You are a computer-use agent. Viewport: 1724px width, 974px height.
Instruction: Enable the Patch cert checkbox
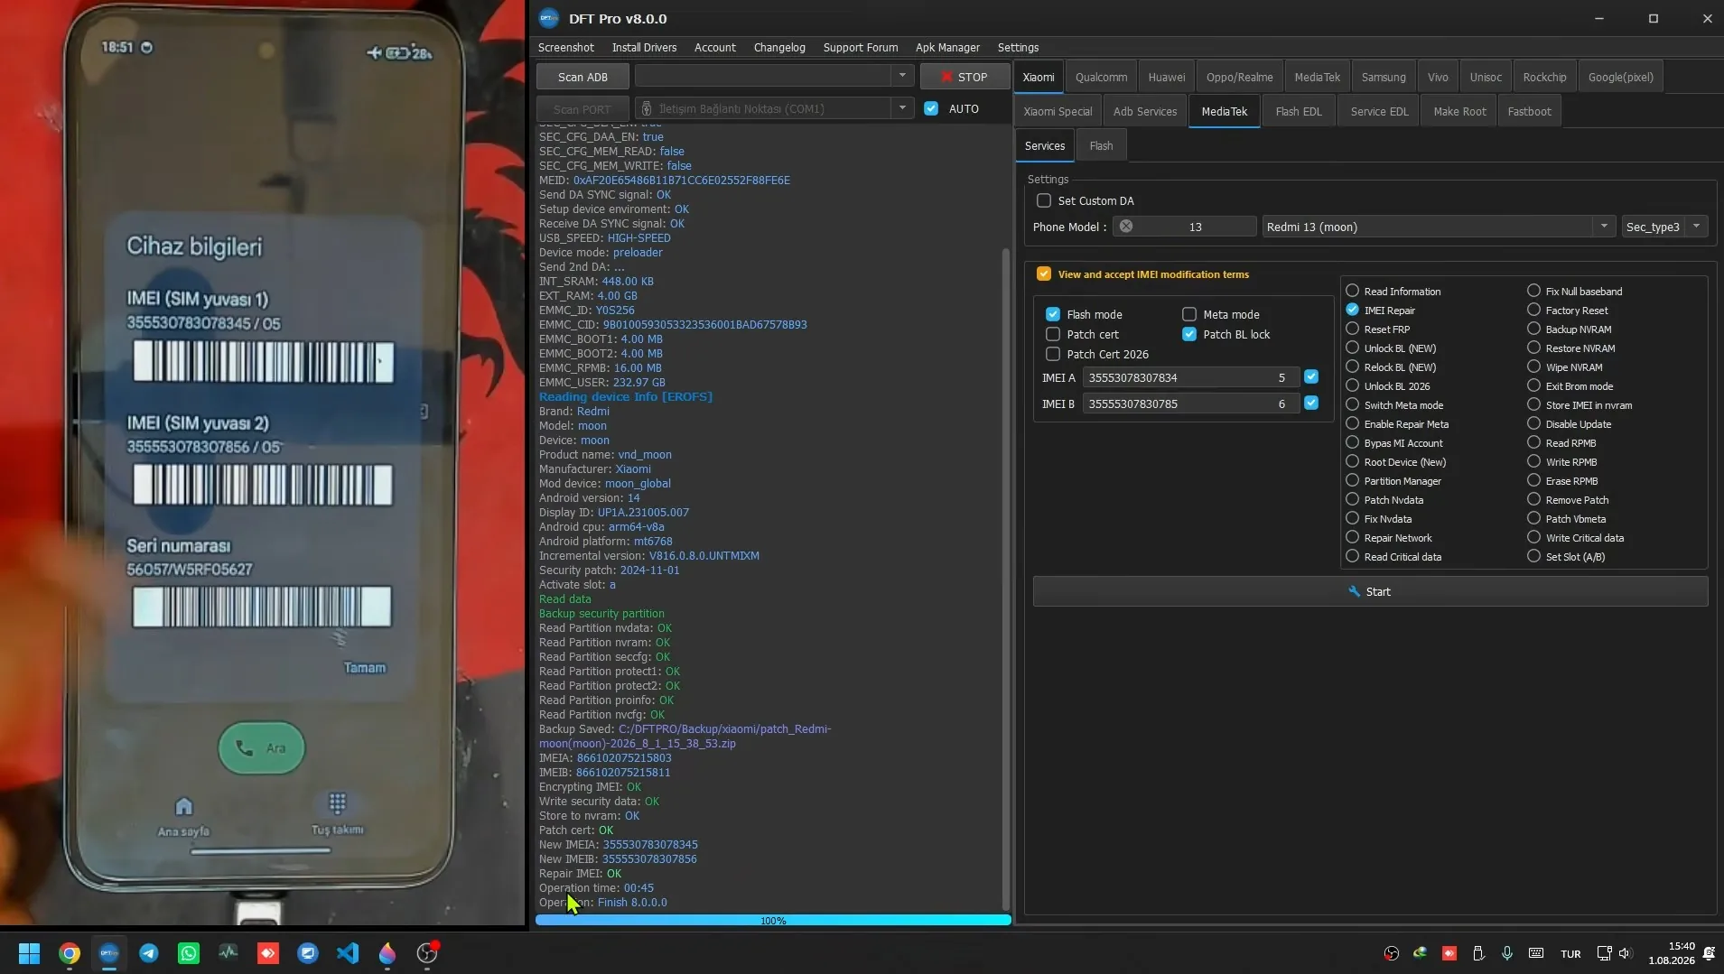pos(1053,334)
